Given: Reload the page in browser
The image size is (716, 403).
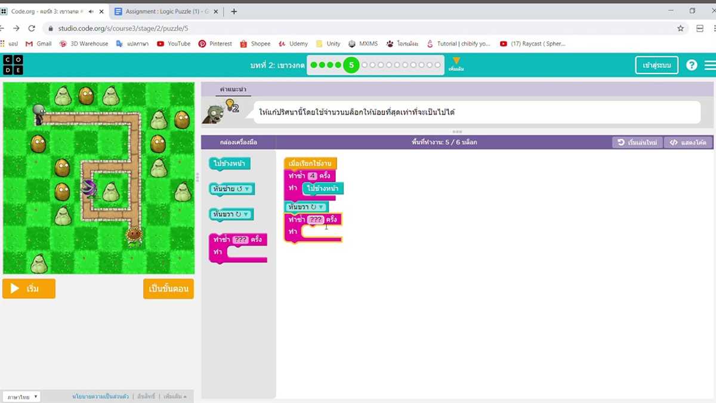Looking at the screenshot, I should coord(32,28).
